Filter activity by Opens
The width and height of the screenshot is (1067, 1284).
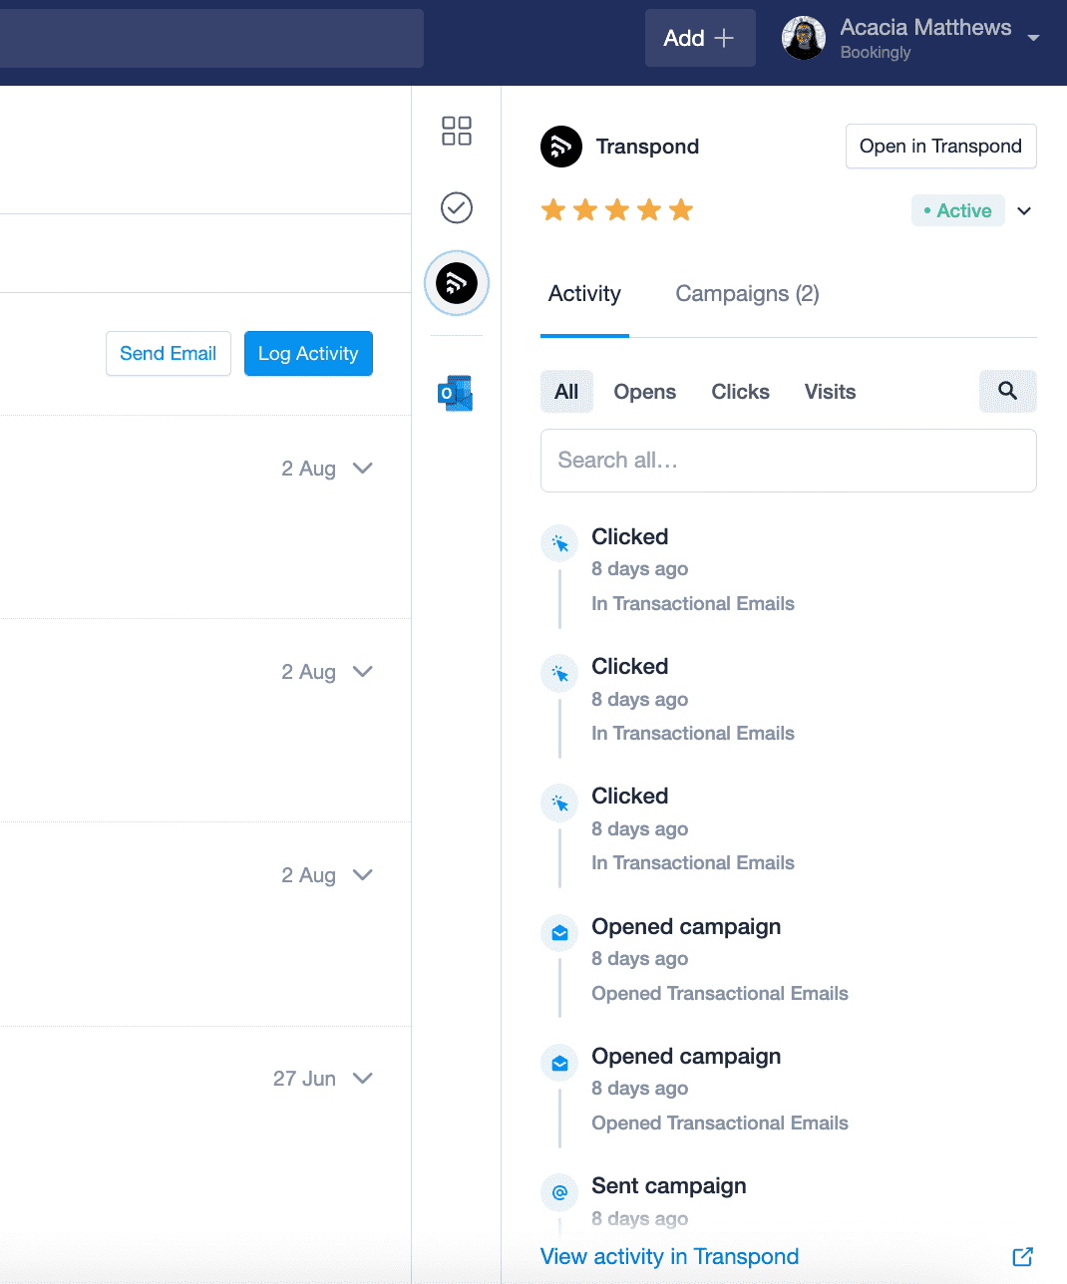[645, 392]
